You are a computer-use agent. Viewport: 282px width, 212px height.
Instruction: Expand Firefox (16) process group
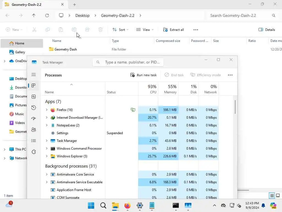click(x=47, y=110)
